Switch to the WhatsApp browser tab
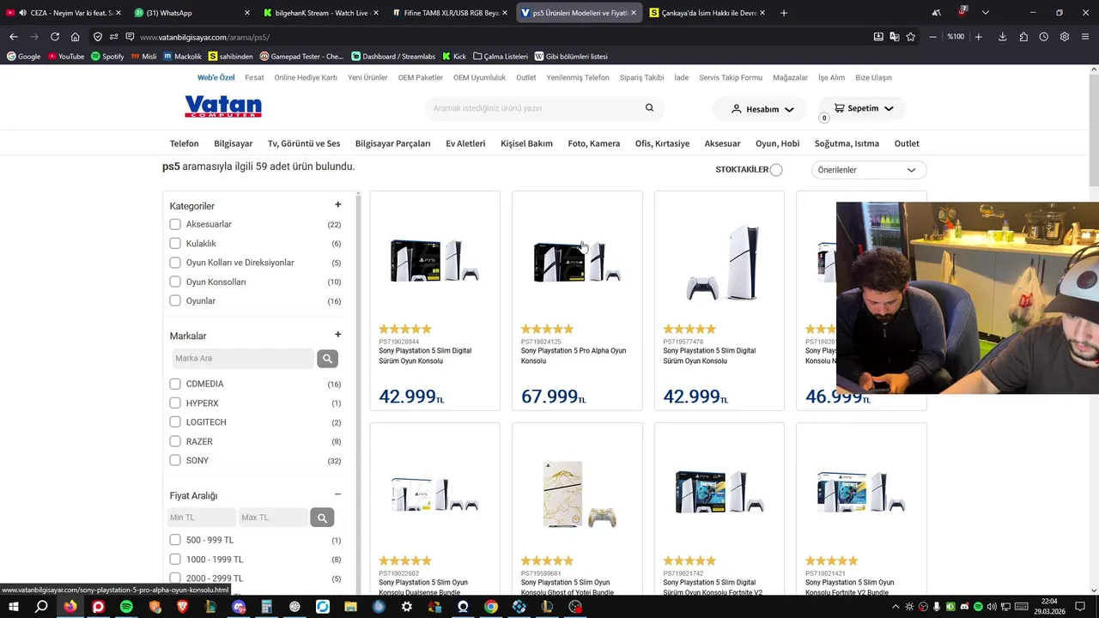The width and height of the screenshot is (1099, 618). 192,13
